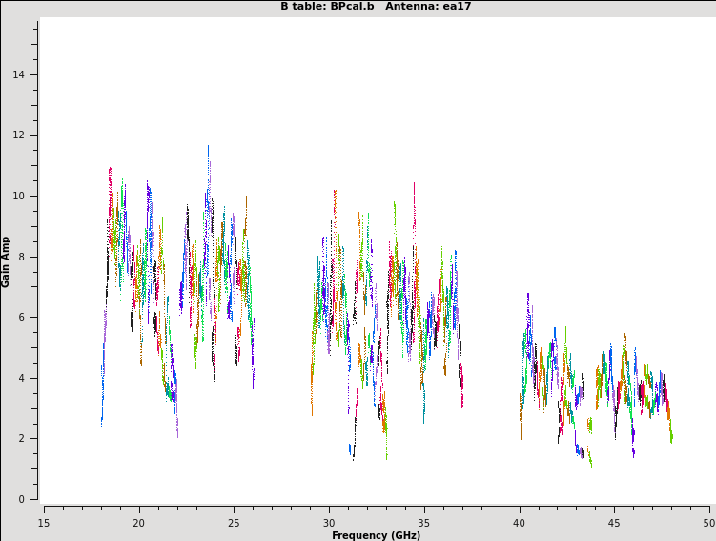716x541 pixels.
Task: Click the x-axis tick label 50
Action: 708,523
